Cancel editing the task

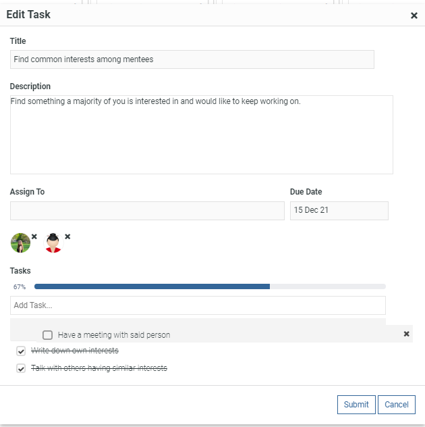(397, 405)
